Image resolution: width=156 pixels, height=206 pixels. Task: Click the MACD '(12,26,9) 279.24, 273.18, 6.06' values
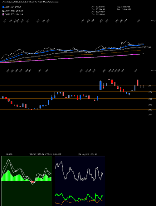[x=42, y=154]
